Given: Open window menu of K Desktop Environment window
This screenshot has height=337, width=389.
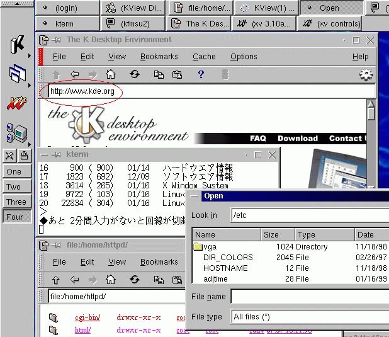Looking at the screenshot, I should coord(44,40).
